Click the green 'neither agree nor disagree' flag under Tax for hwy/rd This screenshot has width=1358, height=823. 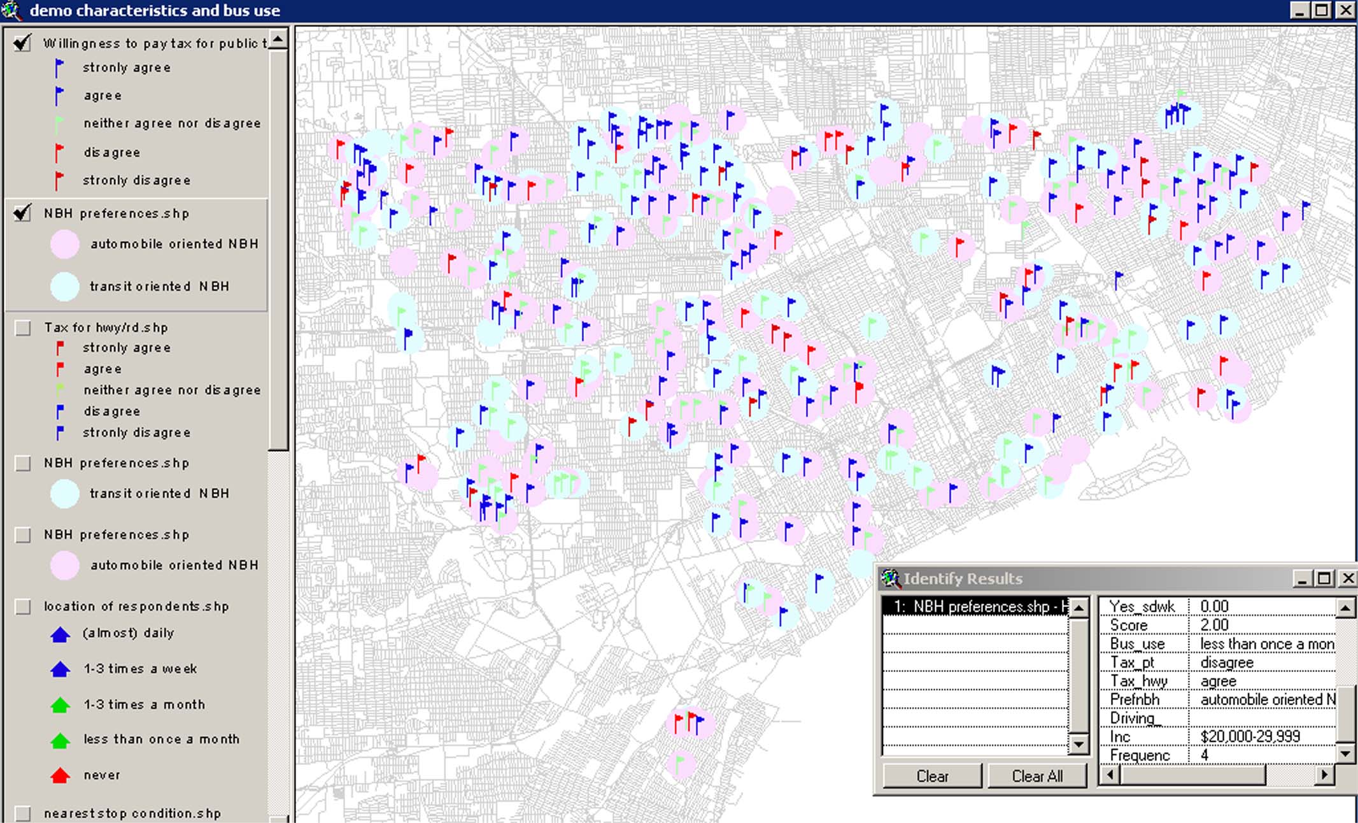pos(59,390)
